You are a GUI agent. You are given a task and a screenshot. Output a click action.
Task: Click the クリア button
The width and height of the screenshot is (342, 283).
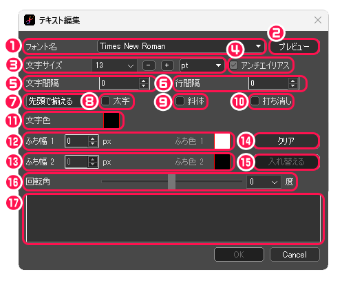286,140
